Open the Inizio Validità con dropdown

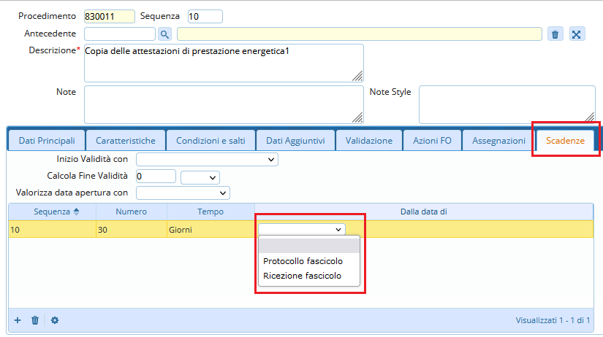[207, 159]
